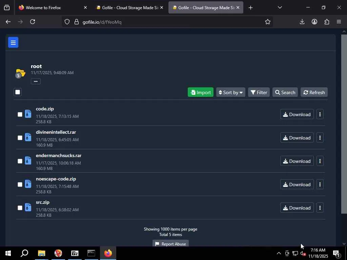Download code.zip
Viewport: 347px width, 260px height.
297,114
